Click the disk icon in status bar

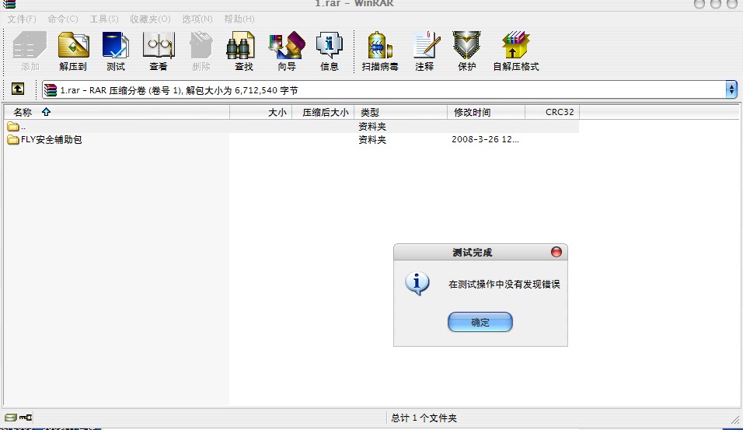click(10, 418)
